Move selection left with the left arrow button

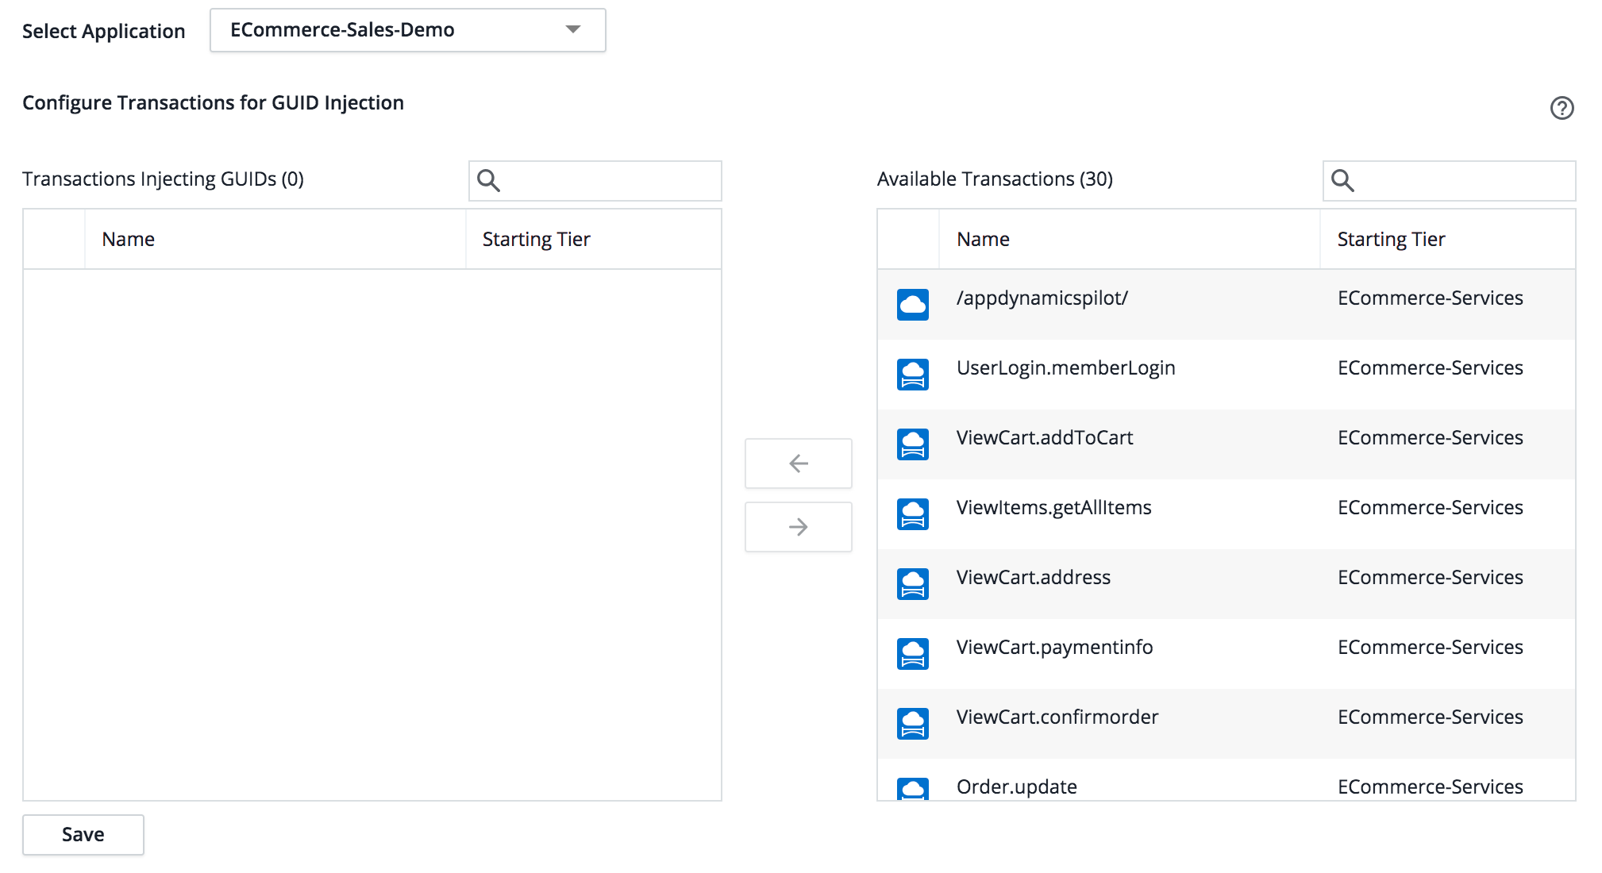(x=798, y=463)
